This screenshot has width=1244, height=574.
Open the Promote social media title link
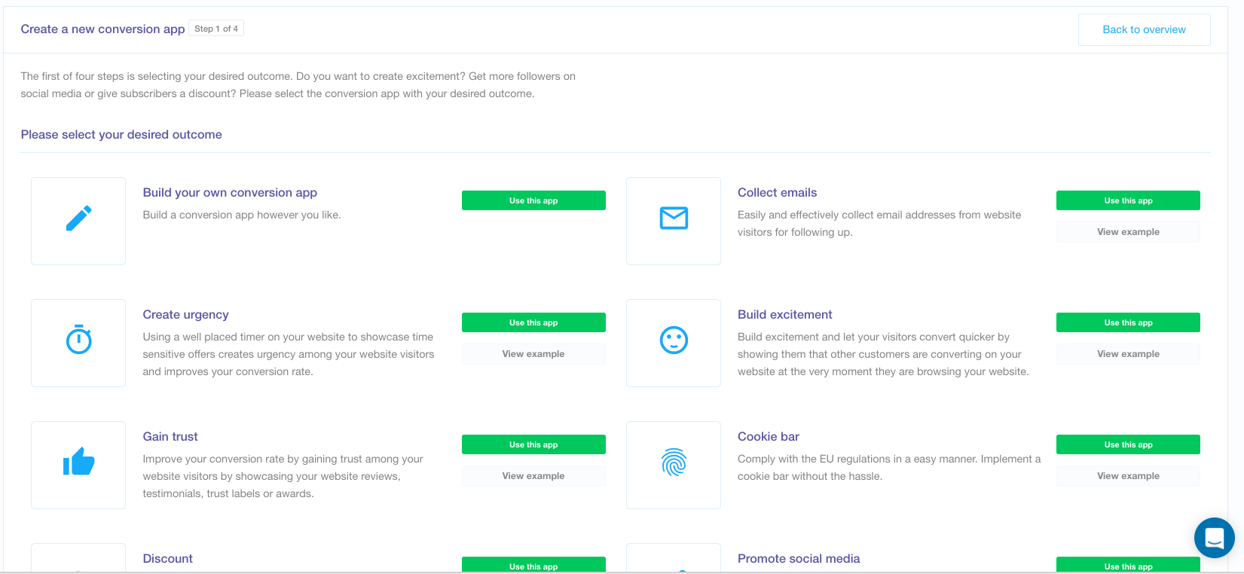799,559
